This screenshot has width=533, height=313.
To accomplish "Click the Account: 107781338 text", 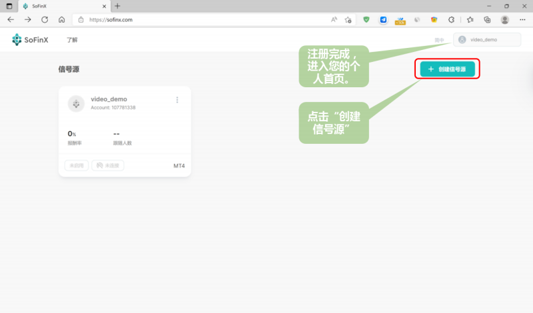I will coord(113,107).
